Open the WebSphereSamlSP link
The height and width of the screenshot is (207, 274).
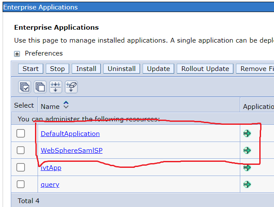tap(72, 151)
